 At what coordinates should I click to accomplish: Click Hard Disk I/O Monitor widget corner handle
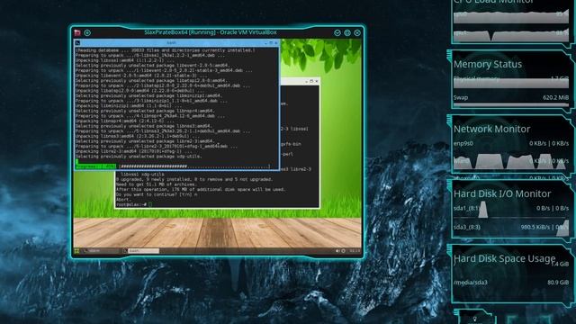click(449, 186)
